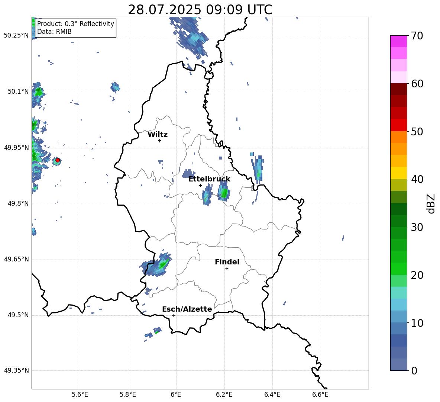Pick the magenta swatch near 70 dBZ
The width and height of the screenshot is (440, 402).
398,41
